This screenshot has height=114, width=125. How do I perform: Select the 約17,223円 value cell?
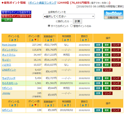pos(49,55)
